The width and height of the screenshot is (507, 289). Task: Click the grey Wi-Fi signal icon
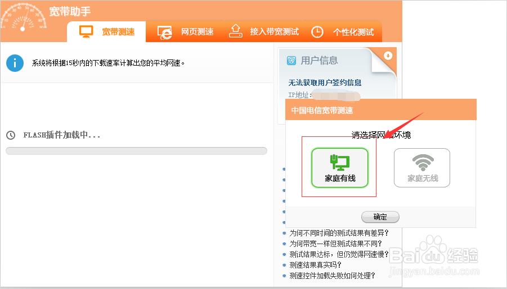tap(423, 163)
